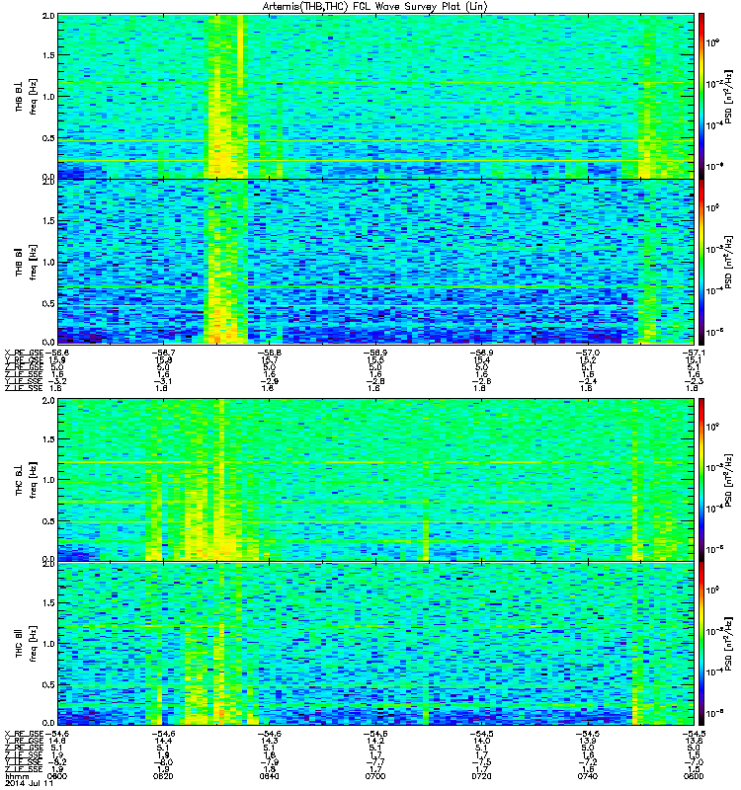Click the '-56.7' X_RE_GSE value
The image size is (741, 790).
163,353
